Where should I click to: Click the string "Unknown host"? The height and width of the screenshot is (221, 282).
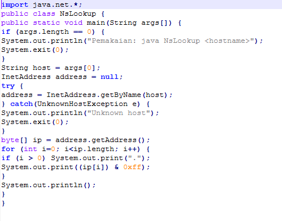click(x=119, y=113)
